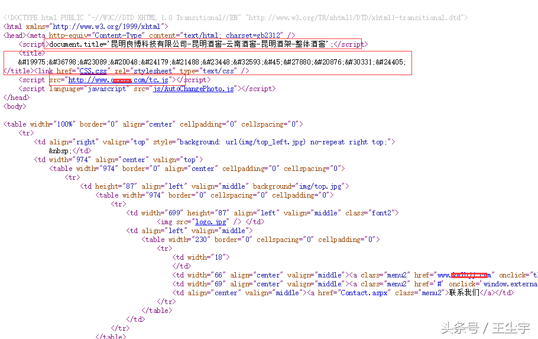Image resolution: width=538 pixels, height=339 pixels.
Task: Click the Contact.aspx href text
Action: pos(364,293)
